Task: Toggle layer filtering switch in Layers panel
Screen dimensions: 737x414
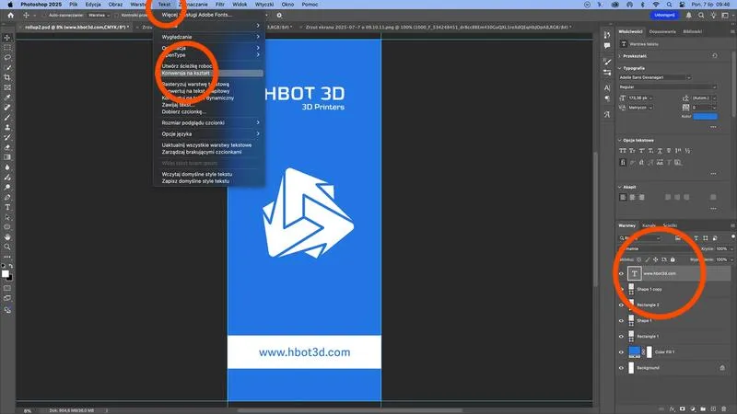Action: 732,237
